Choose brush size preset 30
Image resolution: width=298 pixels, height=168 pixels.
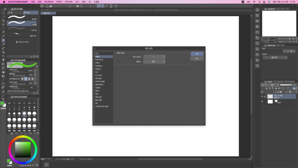point(34,114)
